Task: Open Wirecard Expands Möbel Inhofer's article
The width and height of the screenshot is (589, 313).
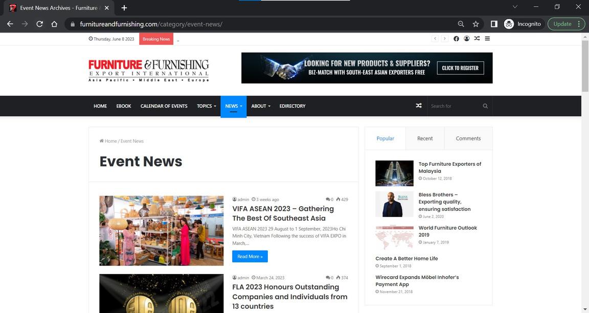Action: (417, 281)
